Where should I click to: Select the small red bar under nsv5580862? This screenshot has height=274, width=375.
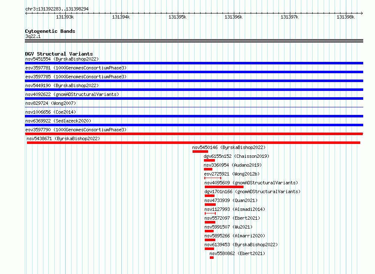(212, 258)
